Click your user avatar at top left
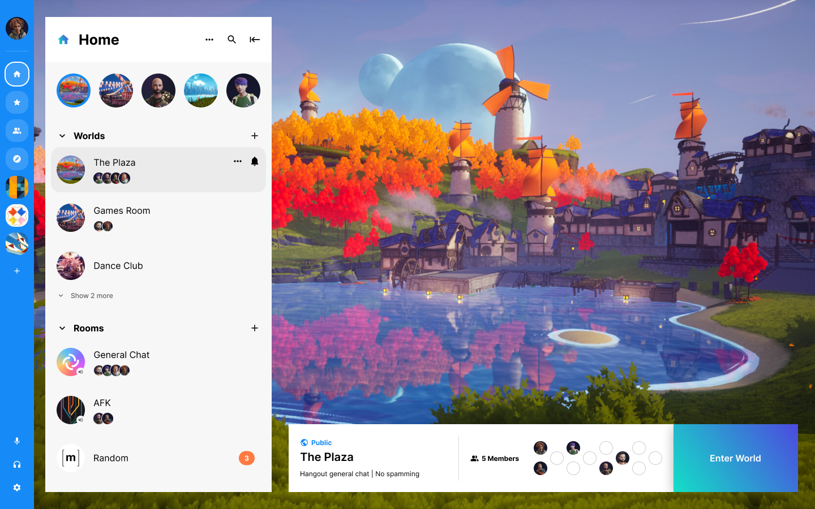This screenshot has height=509, width=815. point(17,28)
